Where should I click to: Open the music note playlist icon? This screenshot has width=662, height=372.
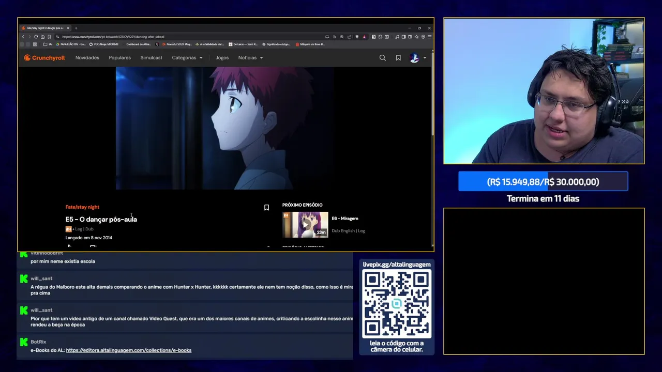397,37
